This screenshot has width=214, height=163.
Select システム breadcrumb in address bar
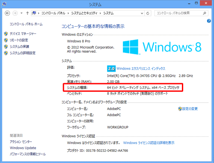point(108,13)
